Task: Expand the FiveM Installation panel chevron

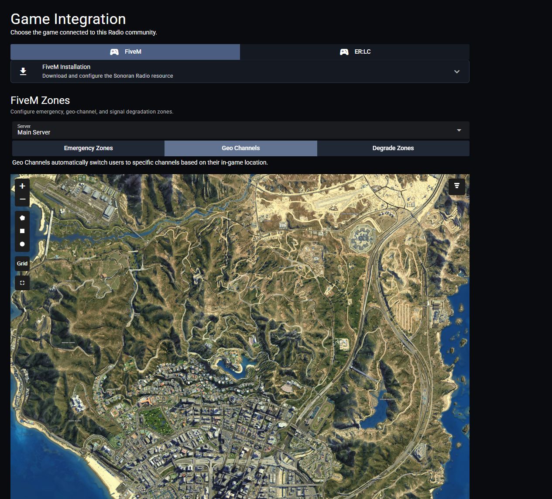Action: (457, 72)
